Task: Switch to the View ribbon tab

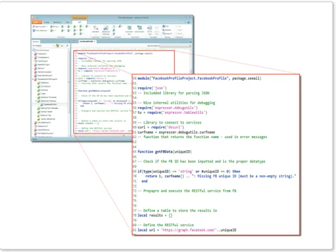Action: point(68,22)
